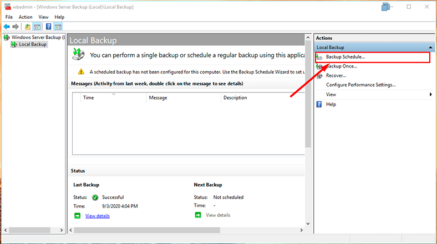Click tree pane horizontal scrollbar left arrow
The height and width of the screenshot is (244, 437).
(6, 230)
